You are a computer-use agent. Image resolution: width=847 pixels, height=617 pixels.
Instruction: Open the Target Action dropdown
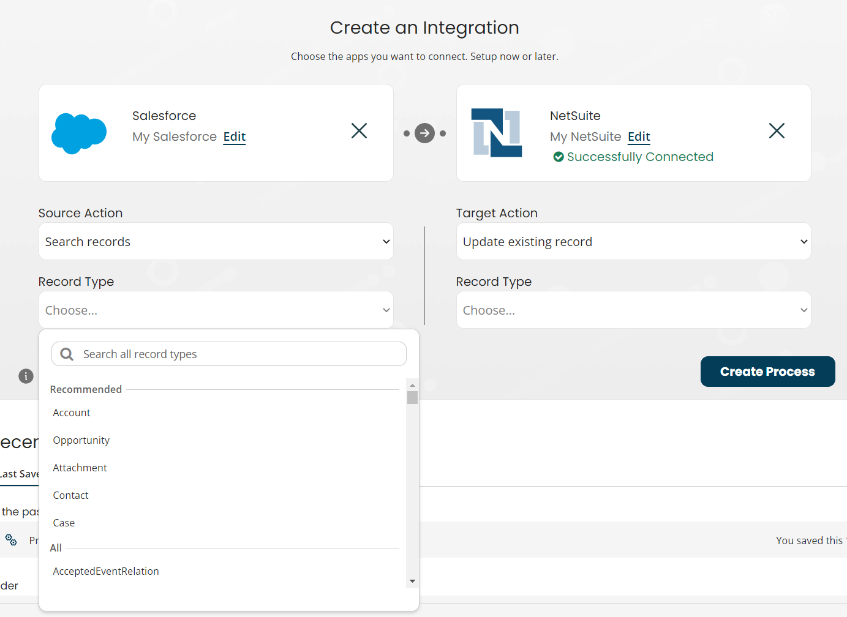[x=633, y=241]
